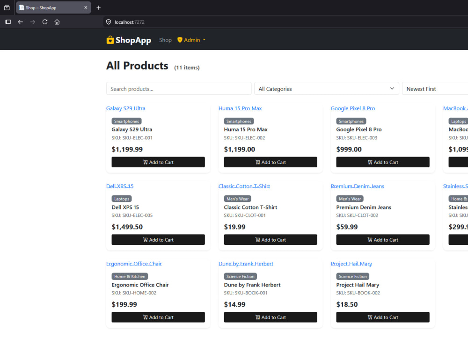The width and height of the screenshot is (468, 351).
Task: Close the Shop – ShopApp tab
Action: coord(86,8)
